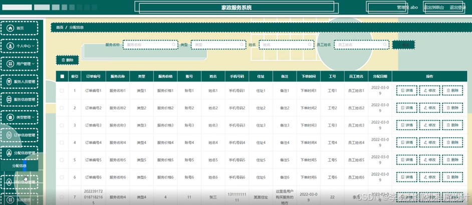Open 服务信息管理 in the sidebar
The image size is (472, 205).
tap(19, 99)
